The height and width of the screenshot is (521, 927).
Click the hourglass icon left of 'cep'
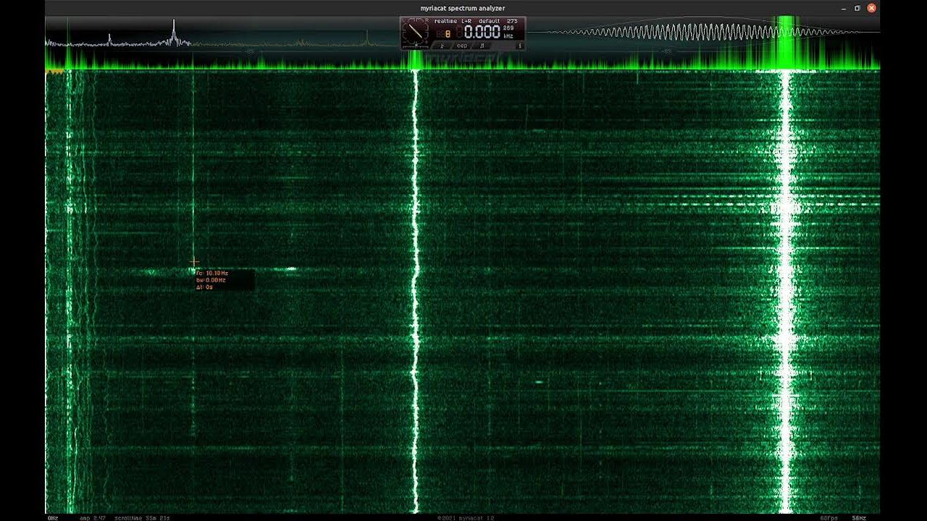click(x=442, y=46)
